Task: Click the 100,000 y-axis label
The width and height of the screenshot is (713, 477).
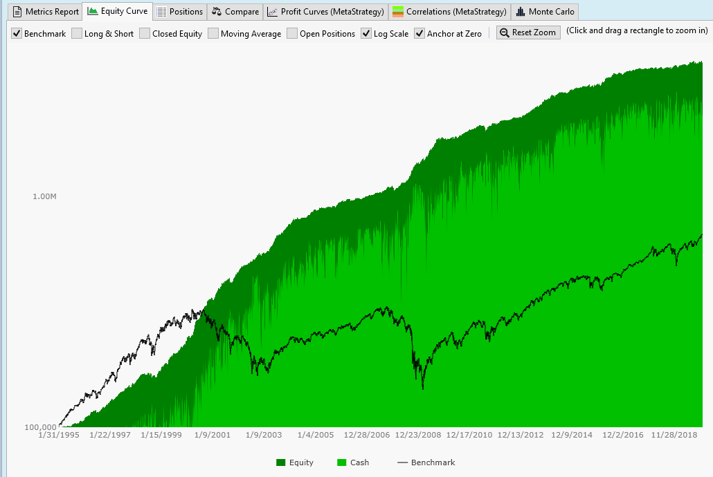Action: point(40,427)
